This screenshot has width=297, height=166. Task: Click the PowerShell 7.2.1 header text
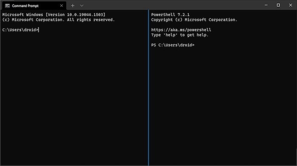coord(170,14)
